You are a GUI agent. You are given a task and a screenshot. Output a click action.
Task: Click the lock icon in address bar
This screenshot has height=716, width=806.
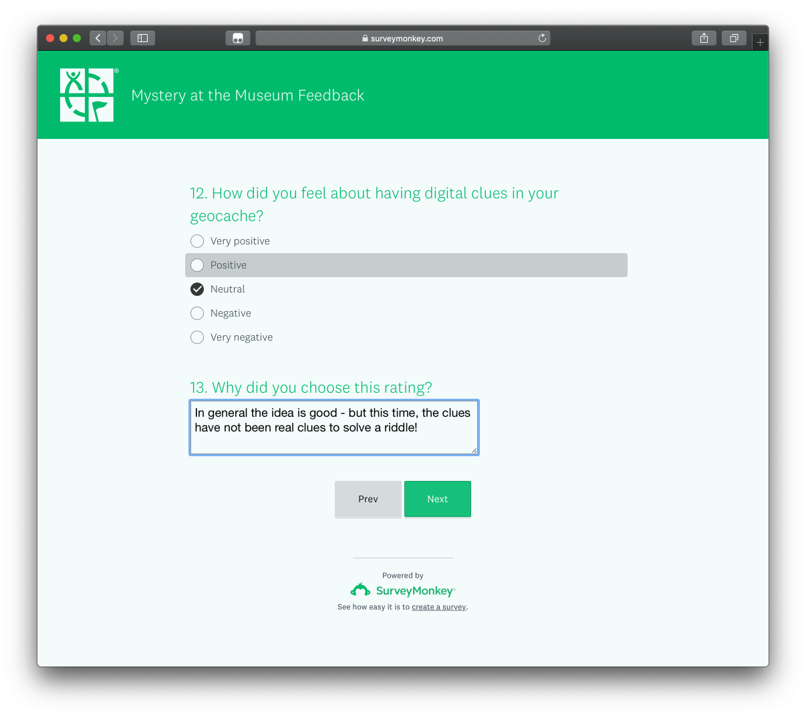(365, 39)
